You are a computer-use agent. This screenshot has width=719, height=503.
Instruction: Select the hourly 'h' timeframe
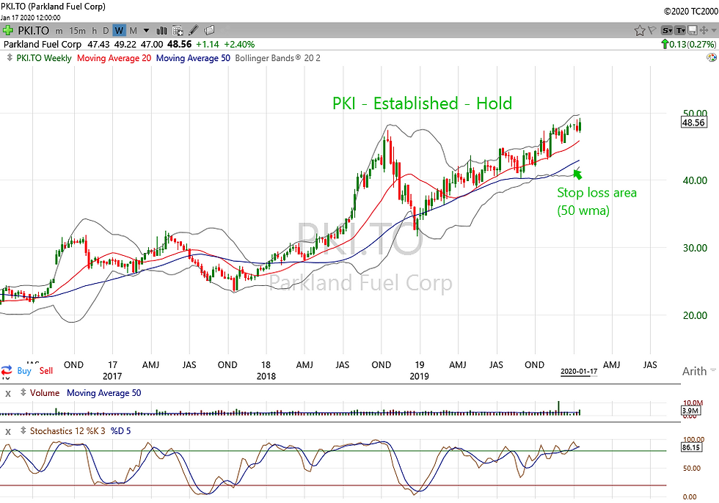click(x=95, y=31)
